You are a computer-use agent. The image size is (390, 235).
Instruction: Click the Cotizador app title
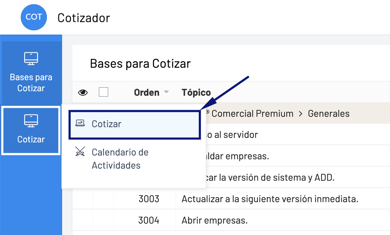click(x=84, y=18)
